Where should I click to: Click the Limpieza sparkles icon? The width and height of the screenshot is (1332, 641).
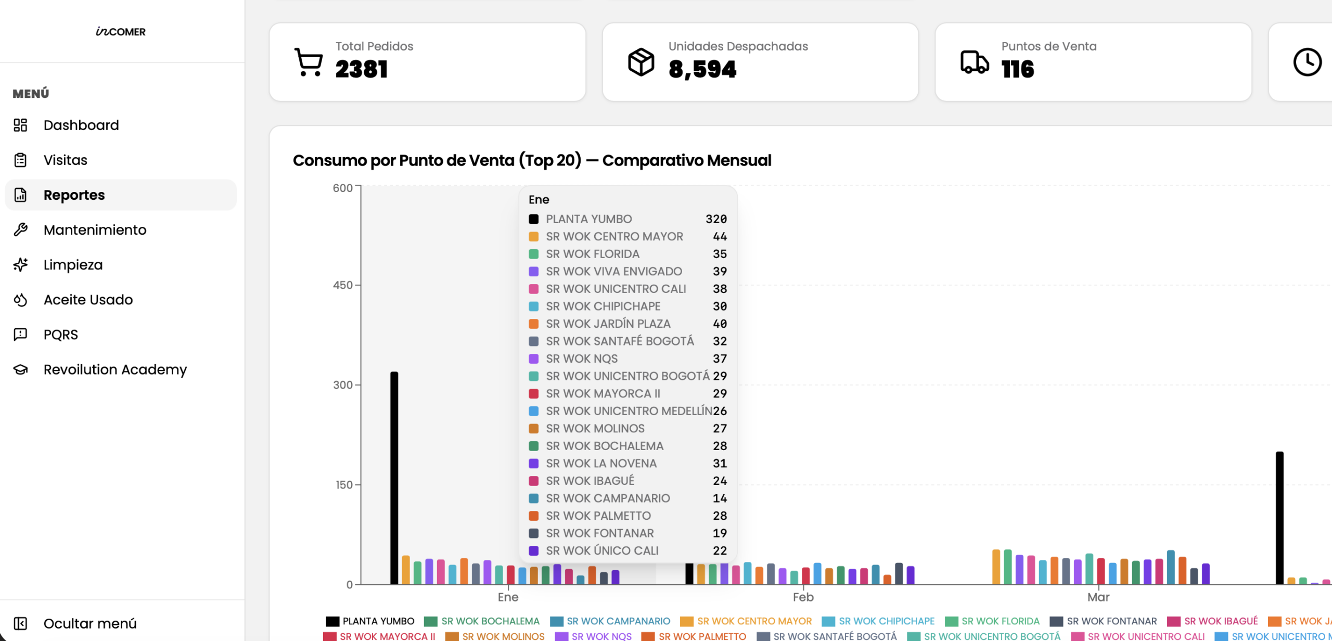point(20,264)
